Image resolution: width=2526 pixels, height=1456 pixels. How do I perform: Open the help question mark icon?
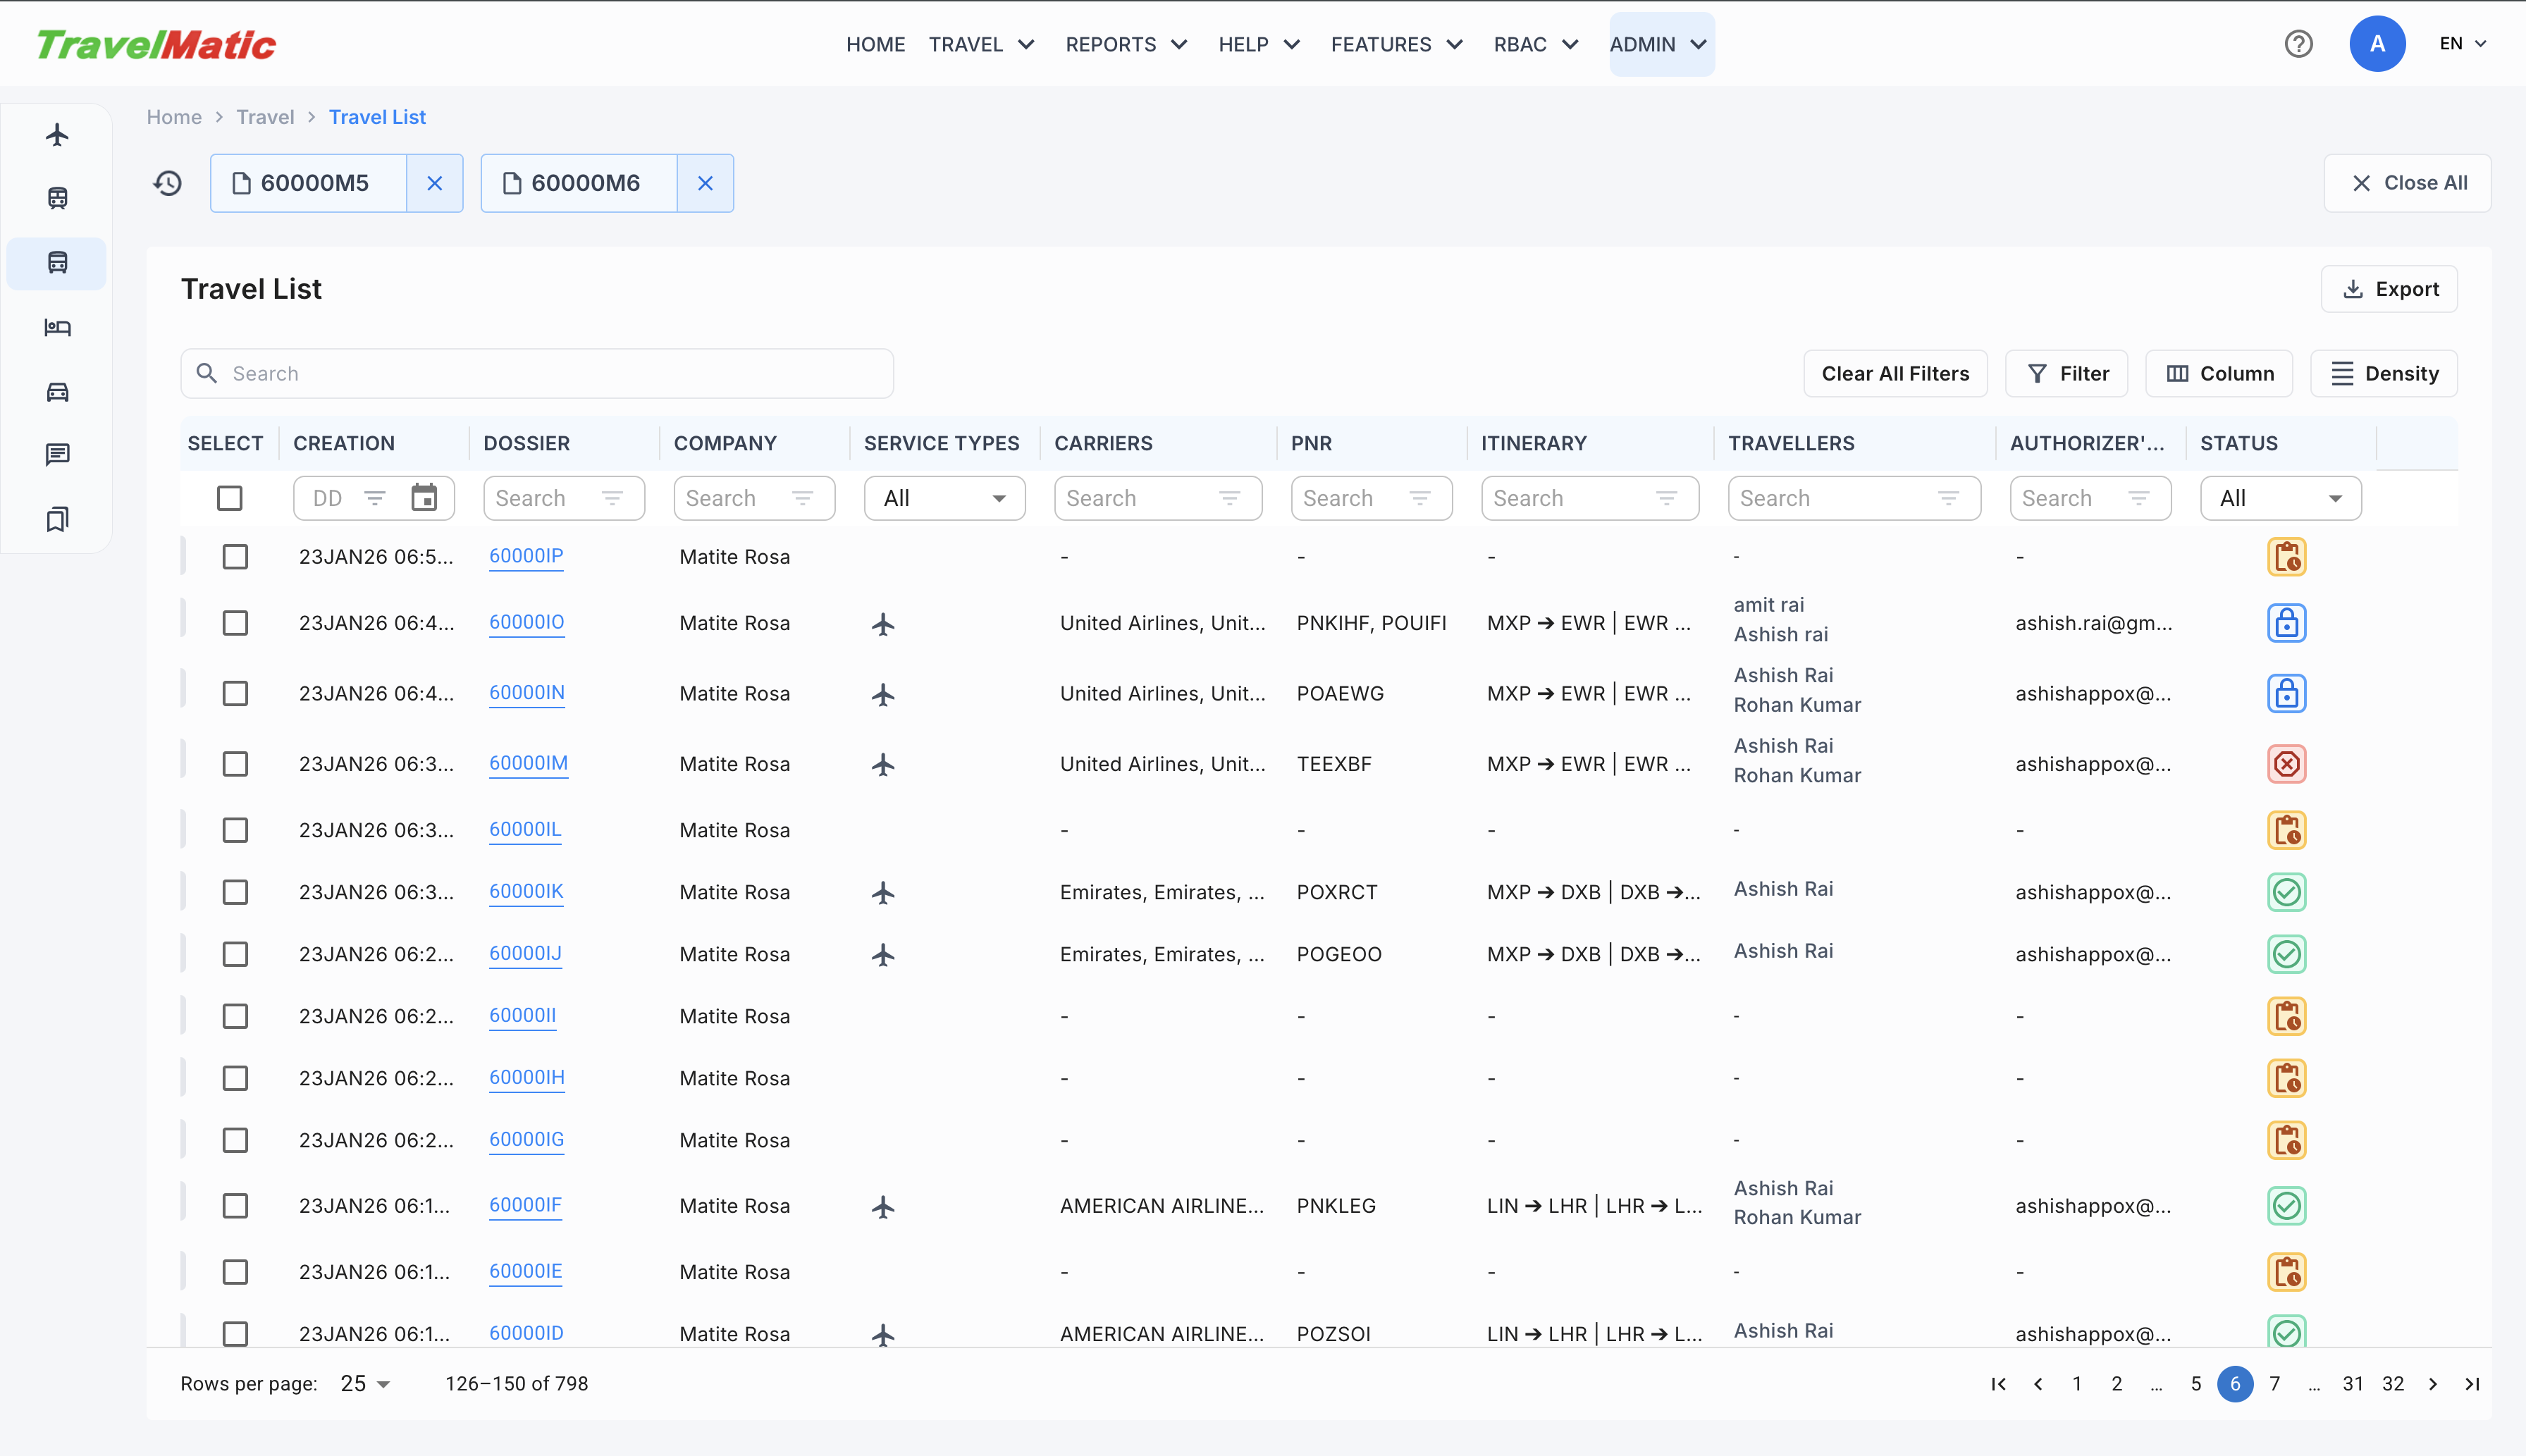click(2298, 44)
